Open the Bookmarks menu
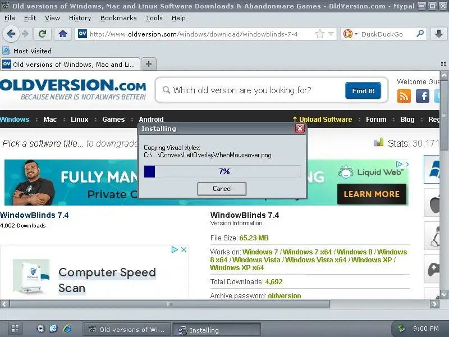 118,18
